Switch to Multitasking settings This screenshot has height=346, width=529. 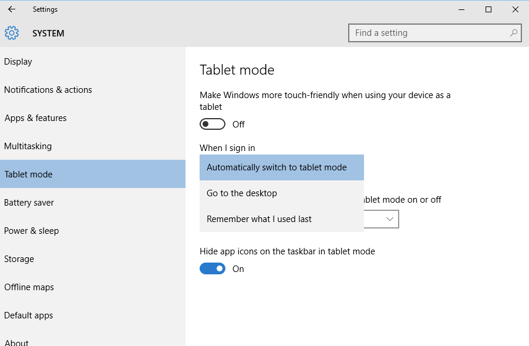click(93, 146)
